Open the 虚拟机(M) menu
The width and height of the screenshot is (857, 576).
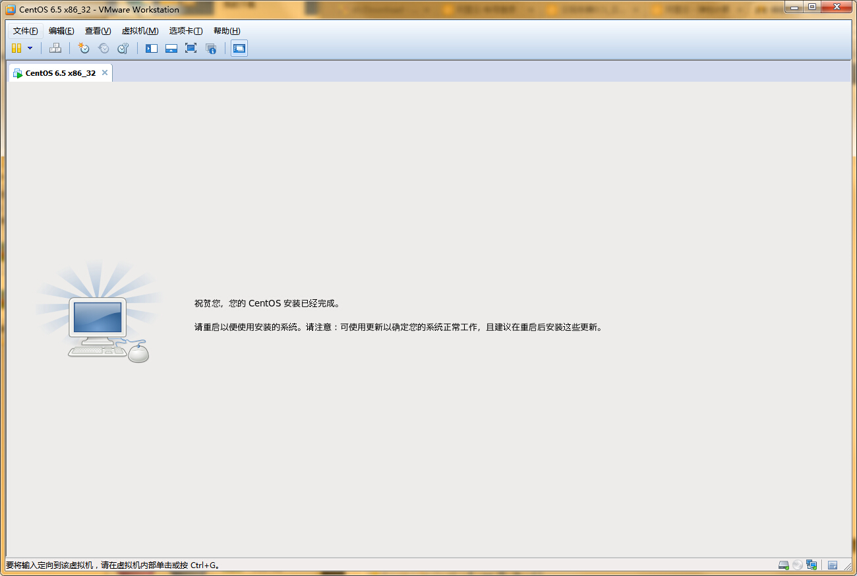click(x=140, y=31)
